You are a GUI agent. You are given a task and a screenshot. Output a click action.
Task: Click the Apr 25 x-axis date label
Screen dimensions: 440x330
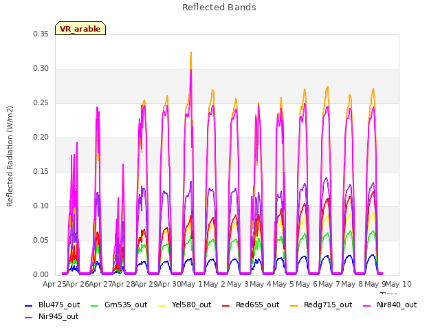(x=54, y=284)
